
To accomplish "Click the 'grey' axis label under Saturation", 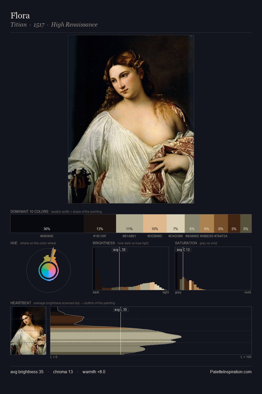I will point(178,292).
